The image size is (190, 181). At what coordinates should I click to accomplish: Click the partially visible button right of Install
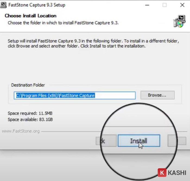[173, 141]
